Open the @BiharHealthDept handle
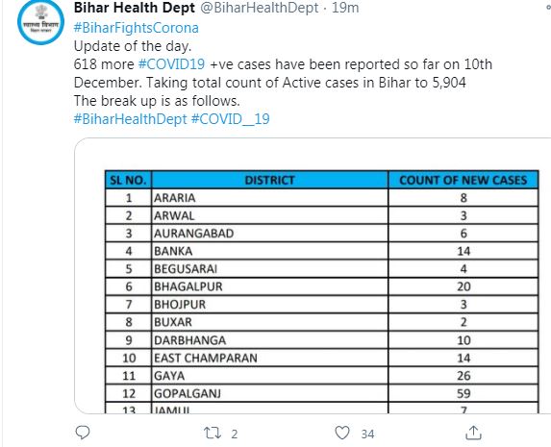The height and width of the screenshot is (447, 551). (260, 8)
